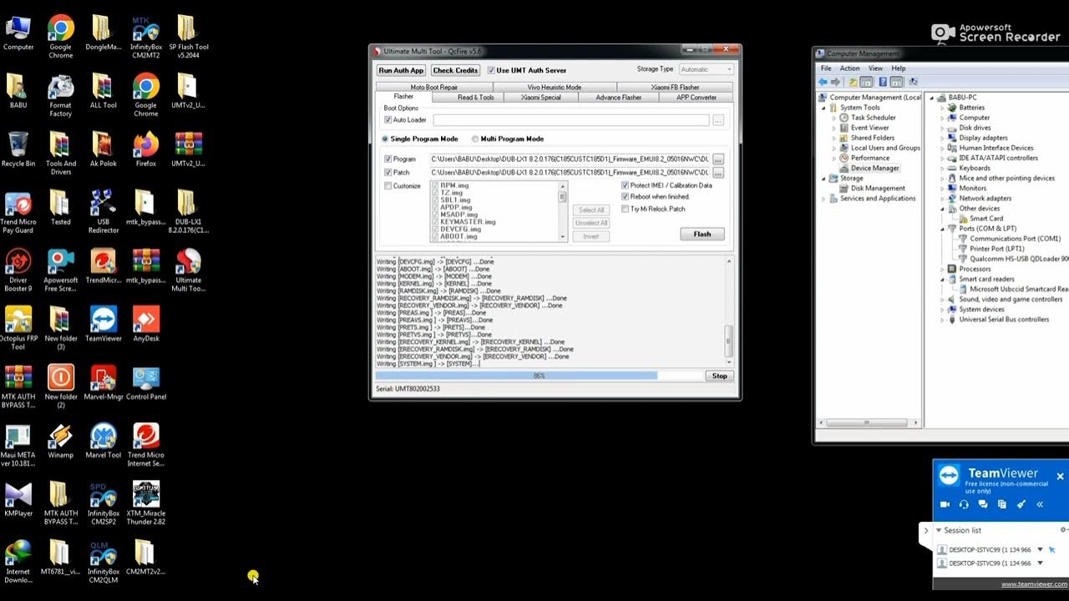Image resolution: width=1069 pixels, height=601 pixels.
Task: Toggle the Program checkbox
Action: 388,159
